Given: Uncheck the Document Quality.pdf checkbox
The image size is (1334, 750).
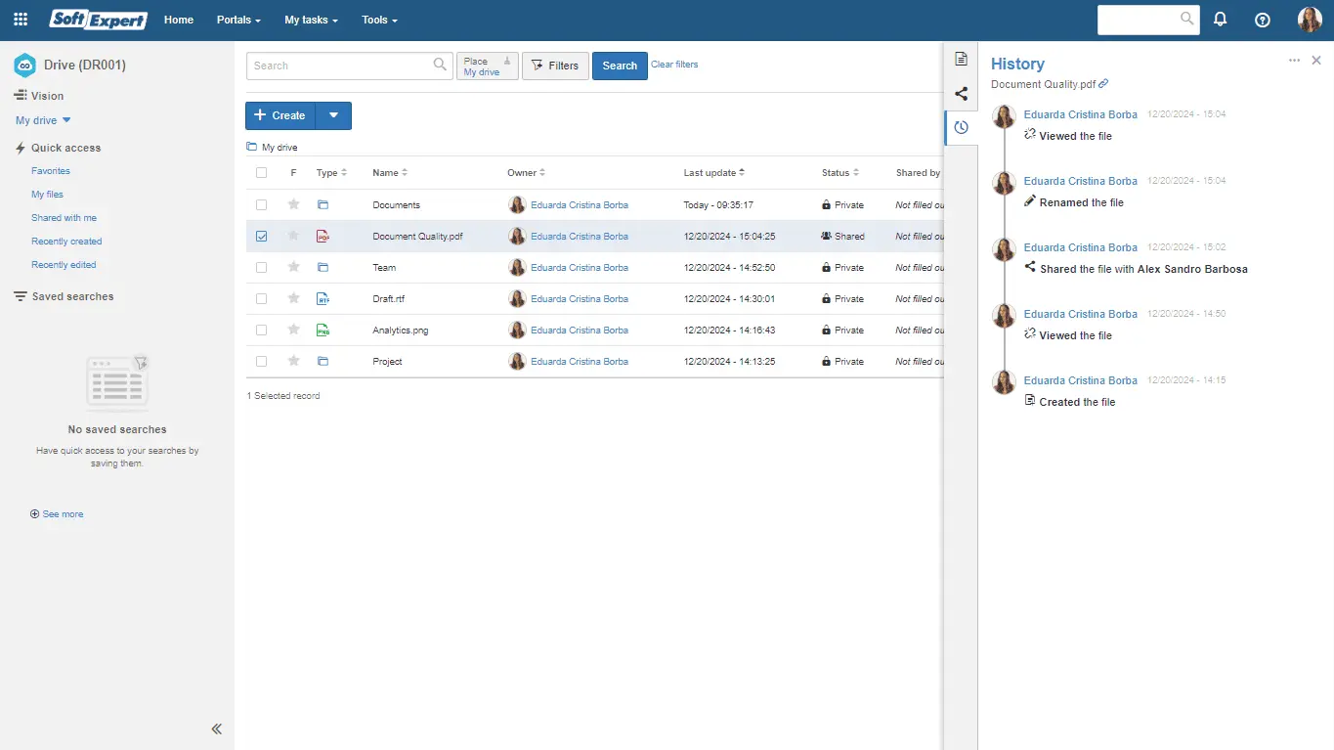Looking at the screenshot, I should 261,237.
